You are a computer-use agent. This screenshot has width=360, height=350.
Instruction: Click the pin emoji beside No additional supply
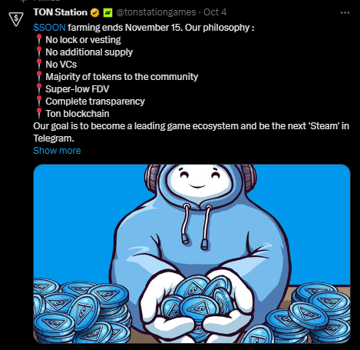click(39, 52)
